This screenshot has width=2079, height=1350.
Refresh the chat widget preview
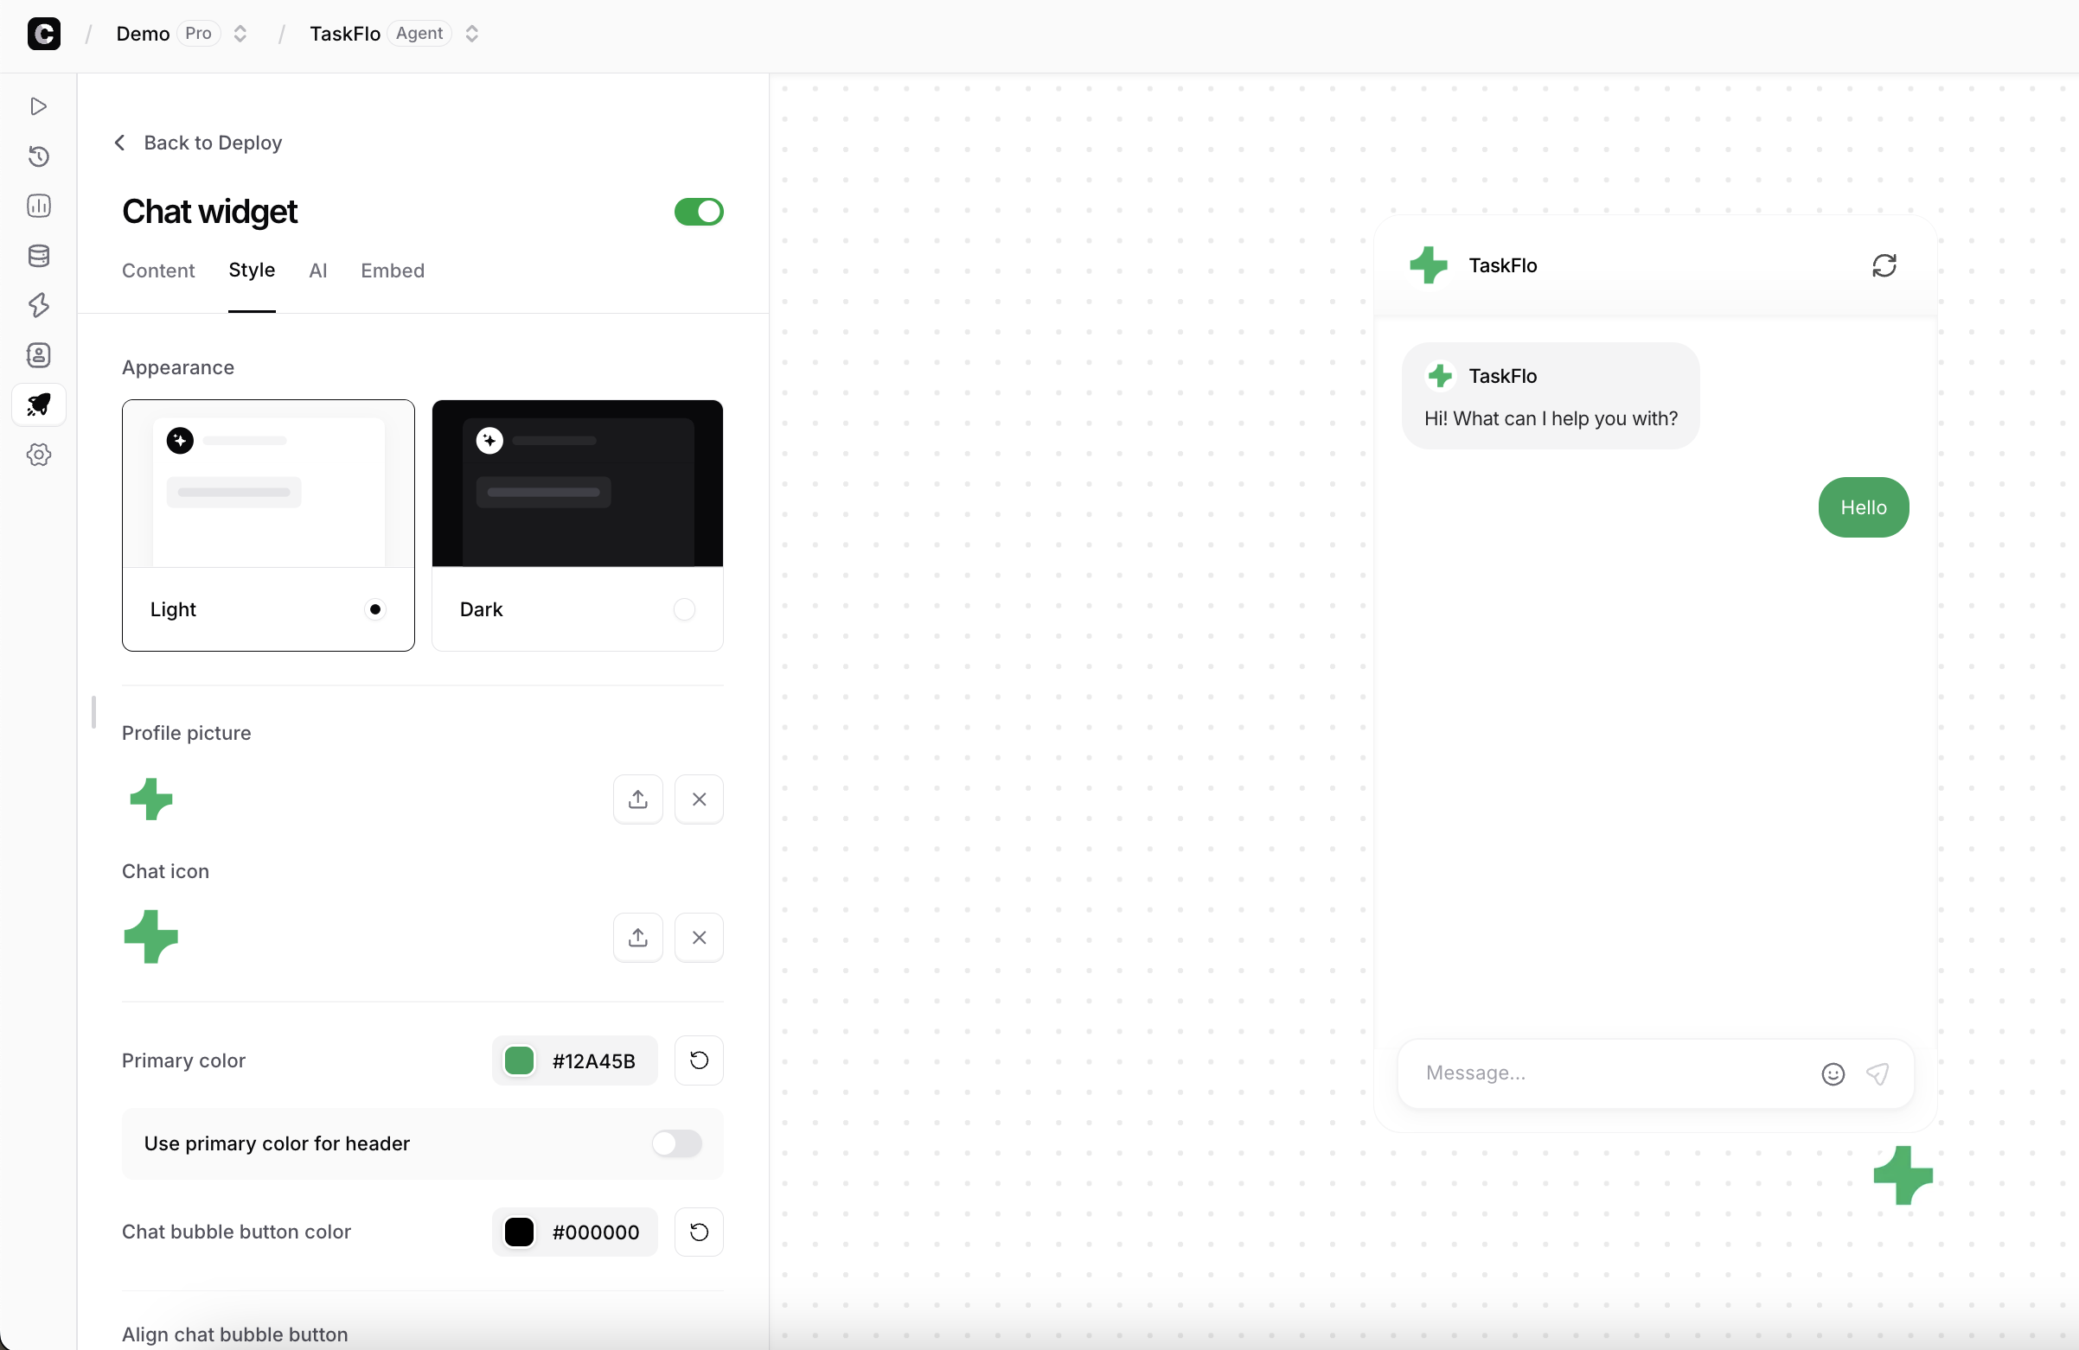coord(1884,265)
